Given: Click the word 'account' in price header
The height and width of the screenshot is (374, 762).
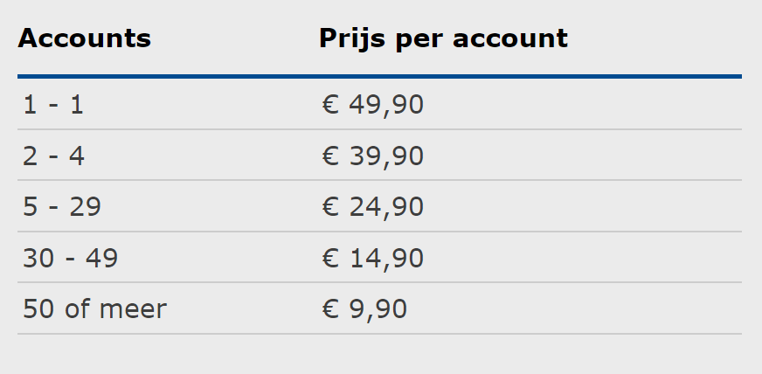Looking at the screenshot, I should (510, 38).
